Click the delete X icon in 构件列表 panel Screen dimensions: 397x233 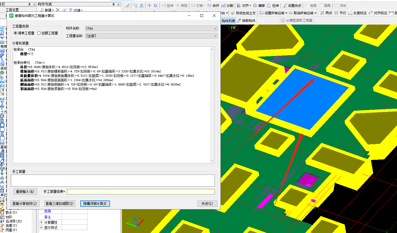[58, 10]
